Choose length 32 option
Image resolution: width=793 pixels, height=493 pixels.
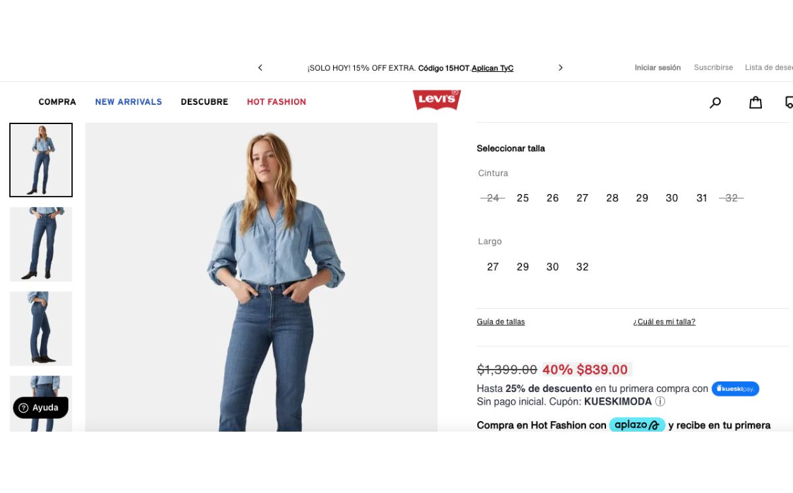point(582,267)
